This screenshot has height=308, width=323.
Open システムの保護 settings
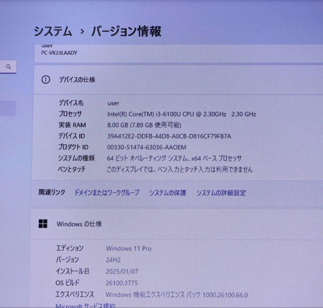tap(168, 193)
